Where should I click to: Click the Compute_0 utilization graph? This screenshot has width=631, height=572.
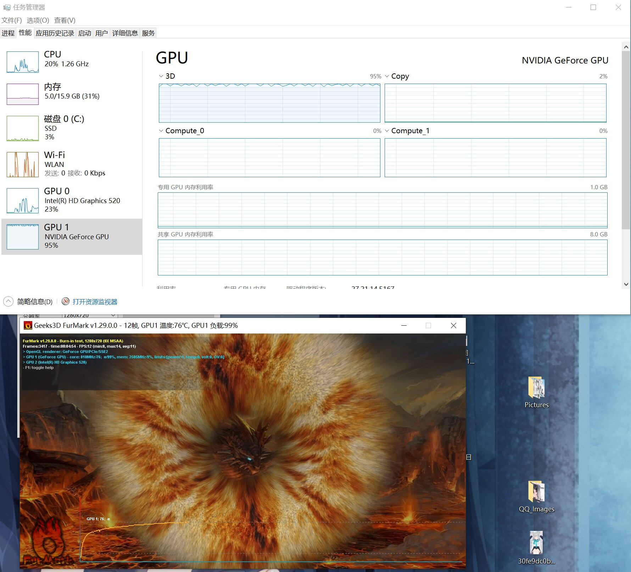tap(269, 158)
